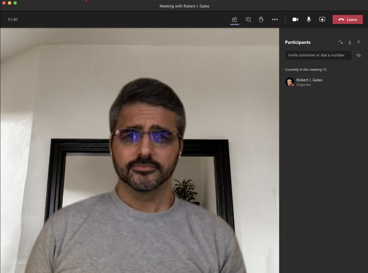This screenshot has height=273, width=368.
Task: Open manage permissions icon in Participants panel
Action: 341,42
